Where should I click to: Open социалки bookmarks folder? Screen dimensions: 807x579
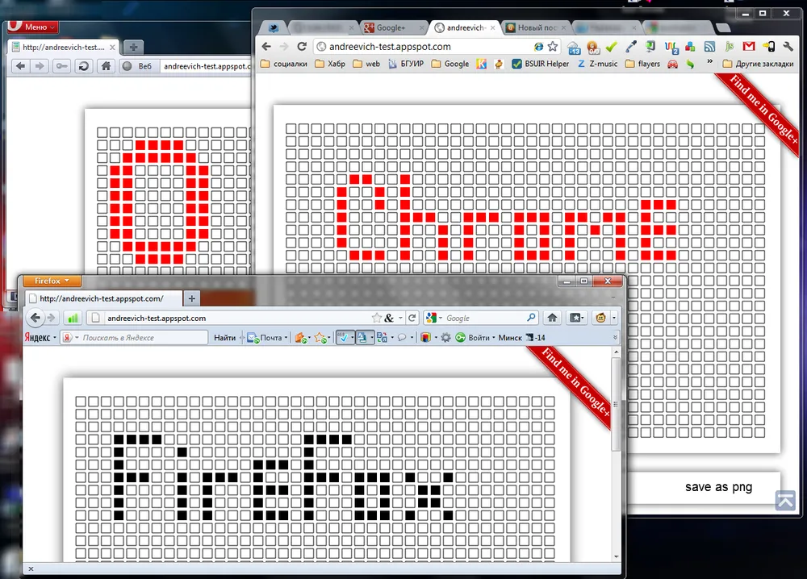pos(283,64)
